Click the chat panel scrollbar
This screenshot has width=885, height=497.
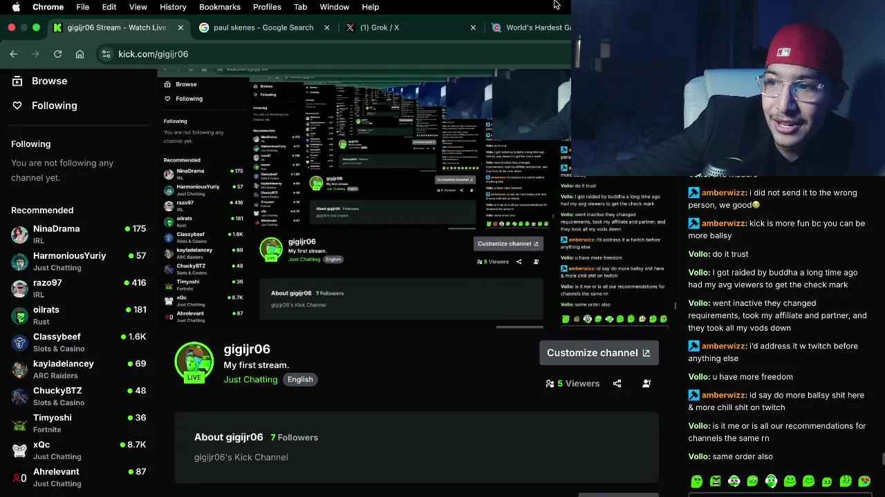(x=882, y=459)
